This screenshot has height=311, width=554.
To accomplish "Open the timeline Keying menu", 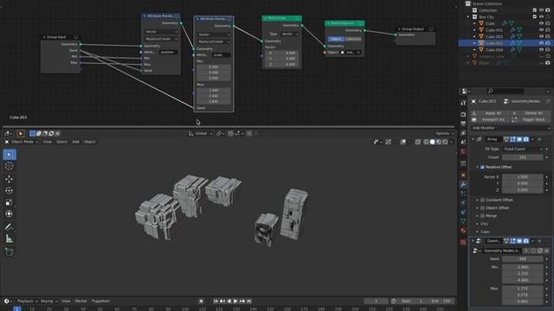I will coord(48,301).
